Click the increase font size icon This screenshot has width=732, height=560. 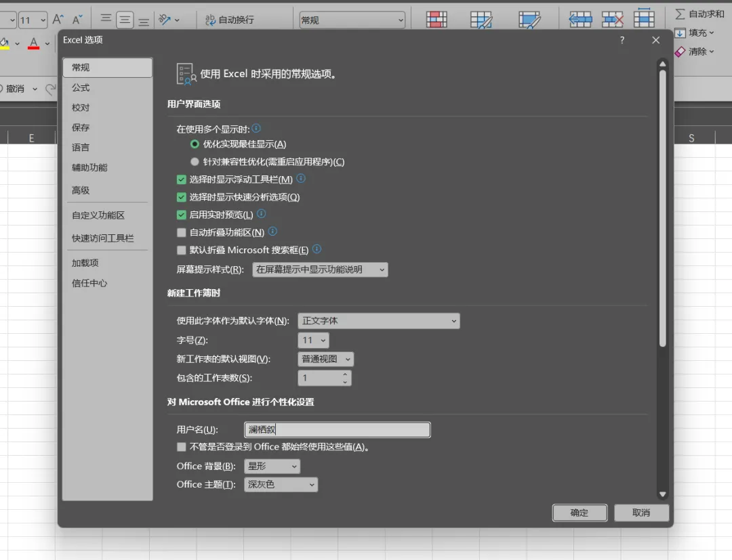[58, 20]
